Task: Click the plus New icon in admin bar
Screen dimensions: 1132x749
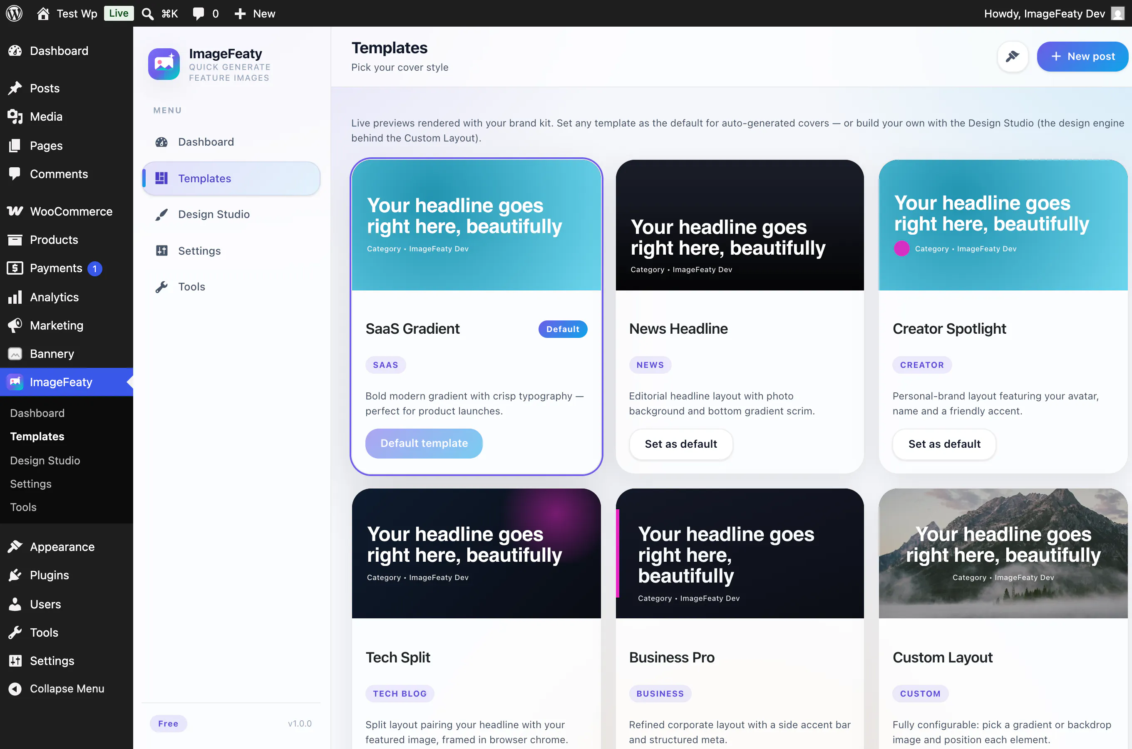Action: (x=240, y=13)
